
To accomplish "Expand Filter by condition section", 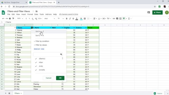I will click(x=41, y=41).
